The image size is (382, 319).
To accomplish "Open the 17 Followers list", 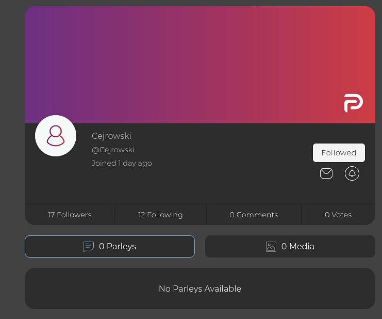I will [70, 215].
